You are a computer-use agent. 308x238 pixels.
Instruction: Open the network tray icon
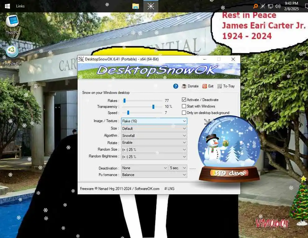point(270,6)
